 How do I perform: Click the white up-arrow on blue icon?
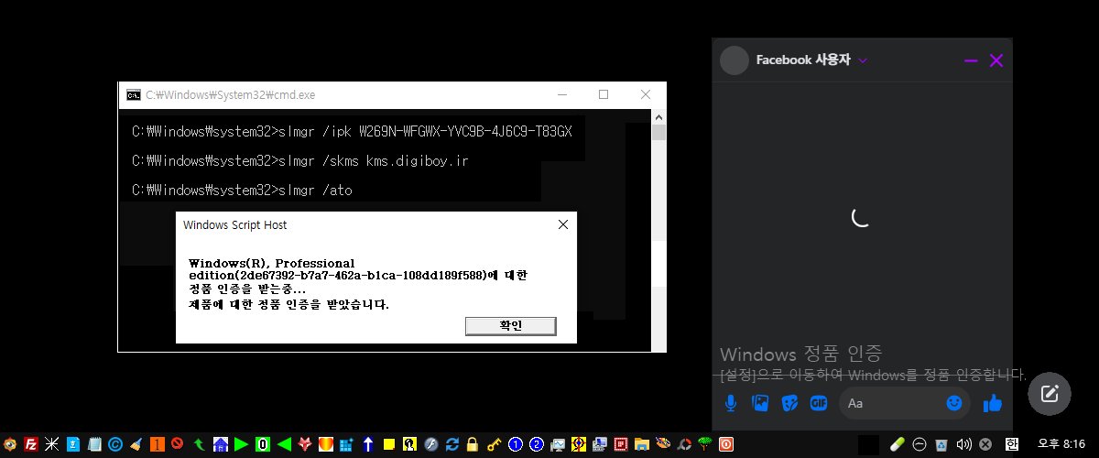[367, 444]
